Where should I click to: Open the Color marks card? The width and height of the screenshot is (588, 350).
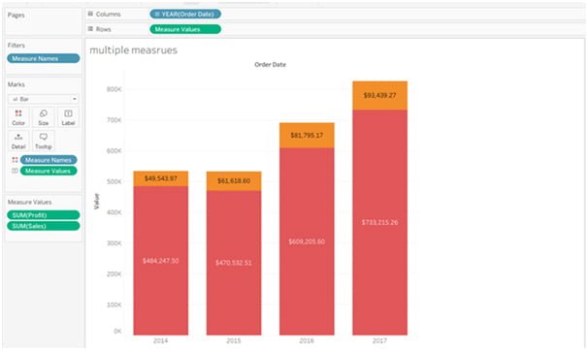[18, 117]
